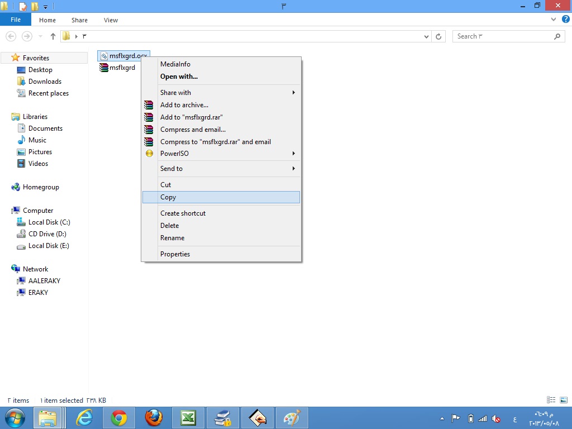Choose Cut in the context menu

[x=221, y=184]
